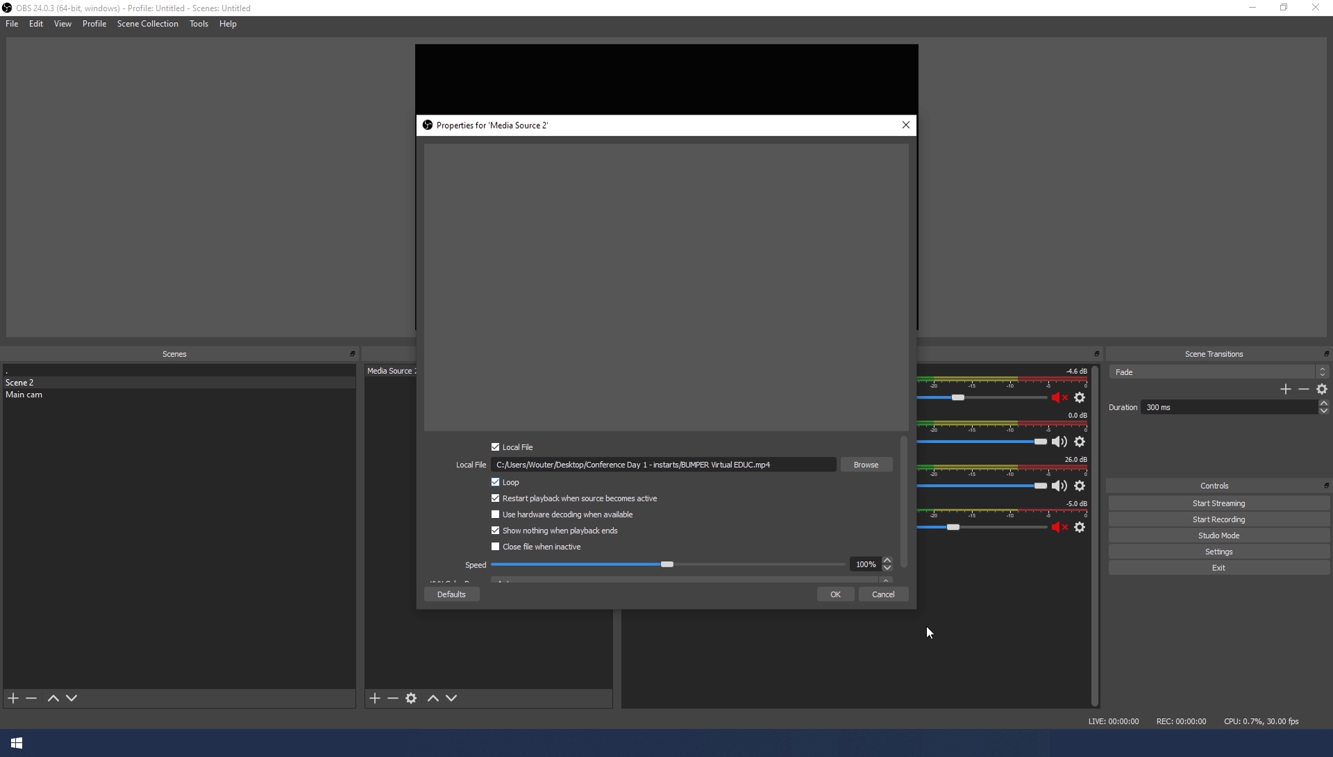Click Start Recording button

point(1218,519)
